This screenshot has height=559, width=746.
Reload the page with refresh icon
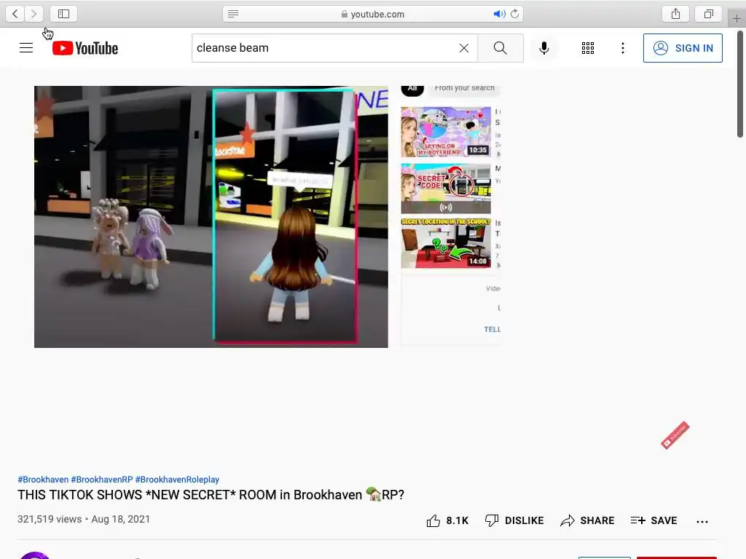tap(515, 14)
